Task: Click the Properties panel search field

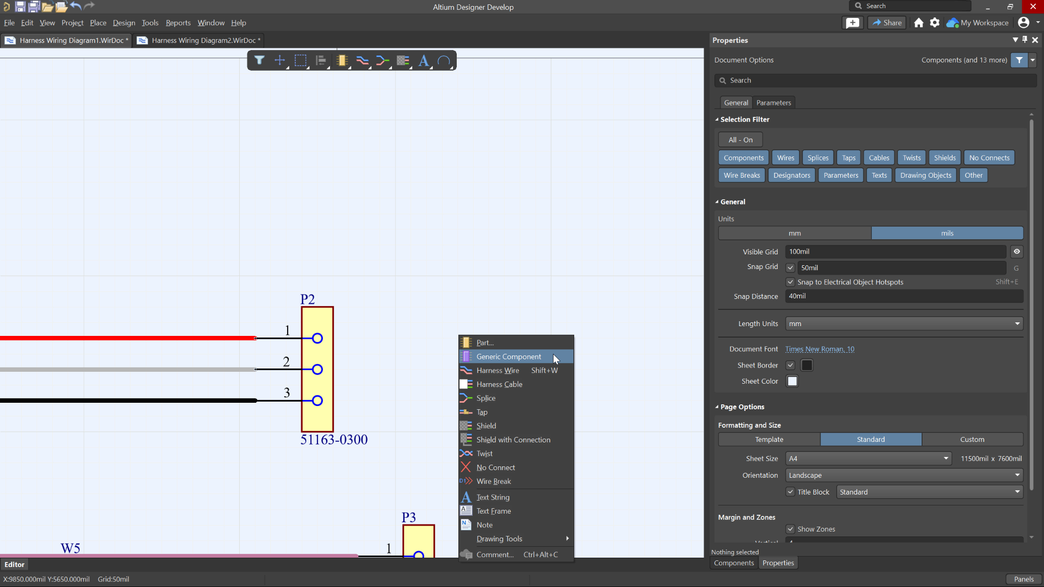Action: 875,80
